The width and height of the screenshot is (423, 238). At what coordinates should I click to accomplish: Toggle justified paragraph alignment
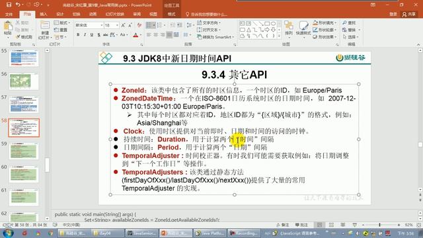(169, 35)
